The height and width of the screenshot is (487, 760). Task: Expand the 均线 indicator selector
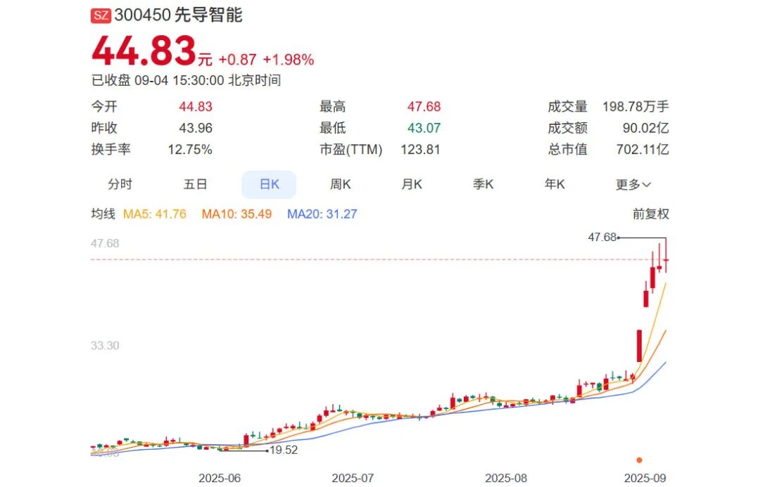click(104, 214)
